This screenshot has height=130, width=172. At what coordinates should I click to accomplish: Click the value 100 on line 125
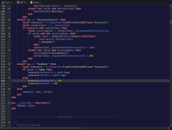point(59,81)
